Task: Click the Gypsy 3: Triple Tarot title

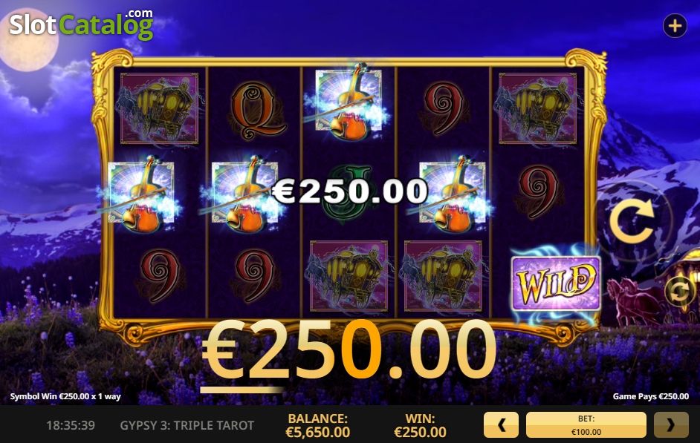Action: 187,425
